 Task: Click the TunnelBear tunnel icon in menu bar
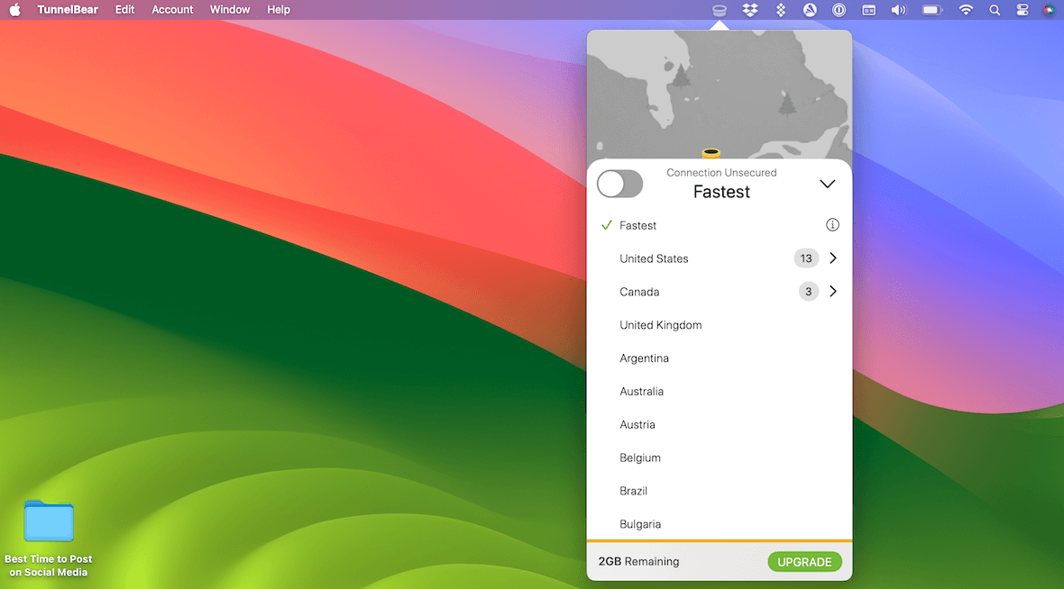720,10
